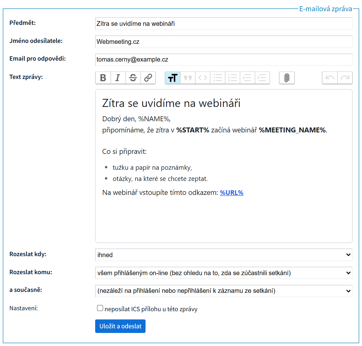
Task: Expand the 'a současně' condition dropdown
Action: (224, 291)
